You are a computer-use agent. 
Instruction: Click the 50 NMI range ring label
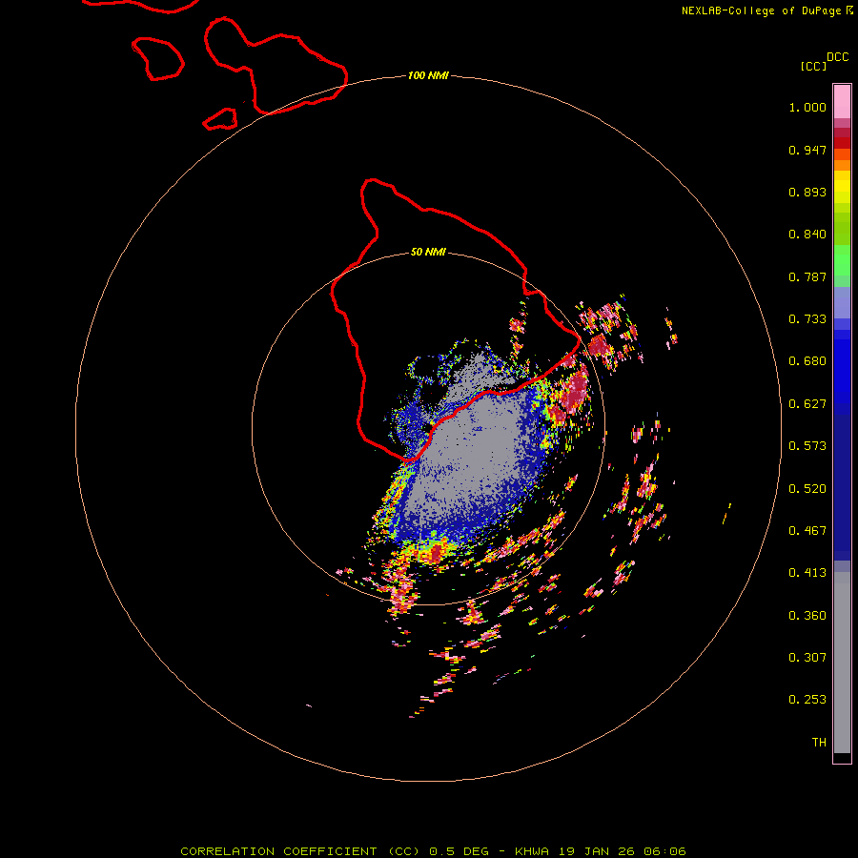(x=428, y=252)
